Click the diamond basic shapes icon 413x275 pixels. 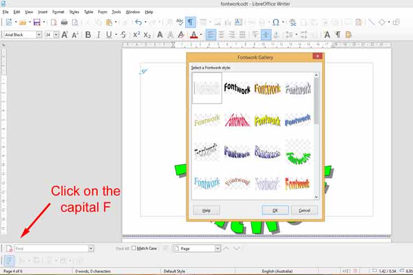[x=382, y=22]
